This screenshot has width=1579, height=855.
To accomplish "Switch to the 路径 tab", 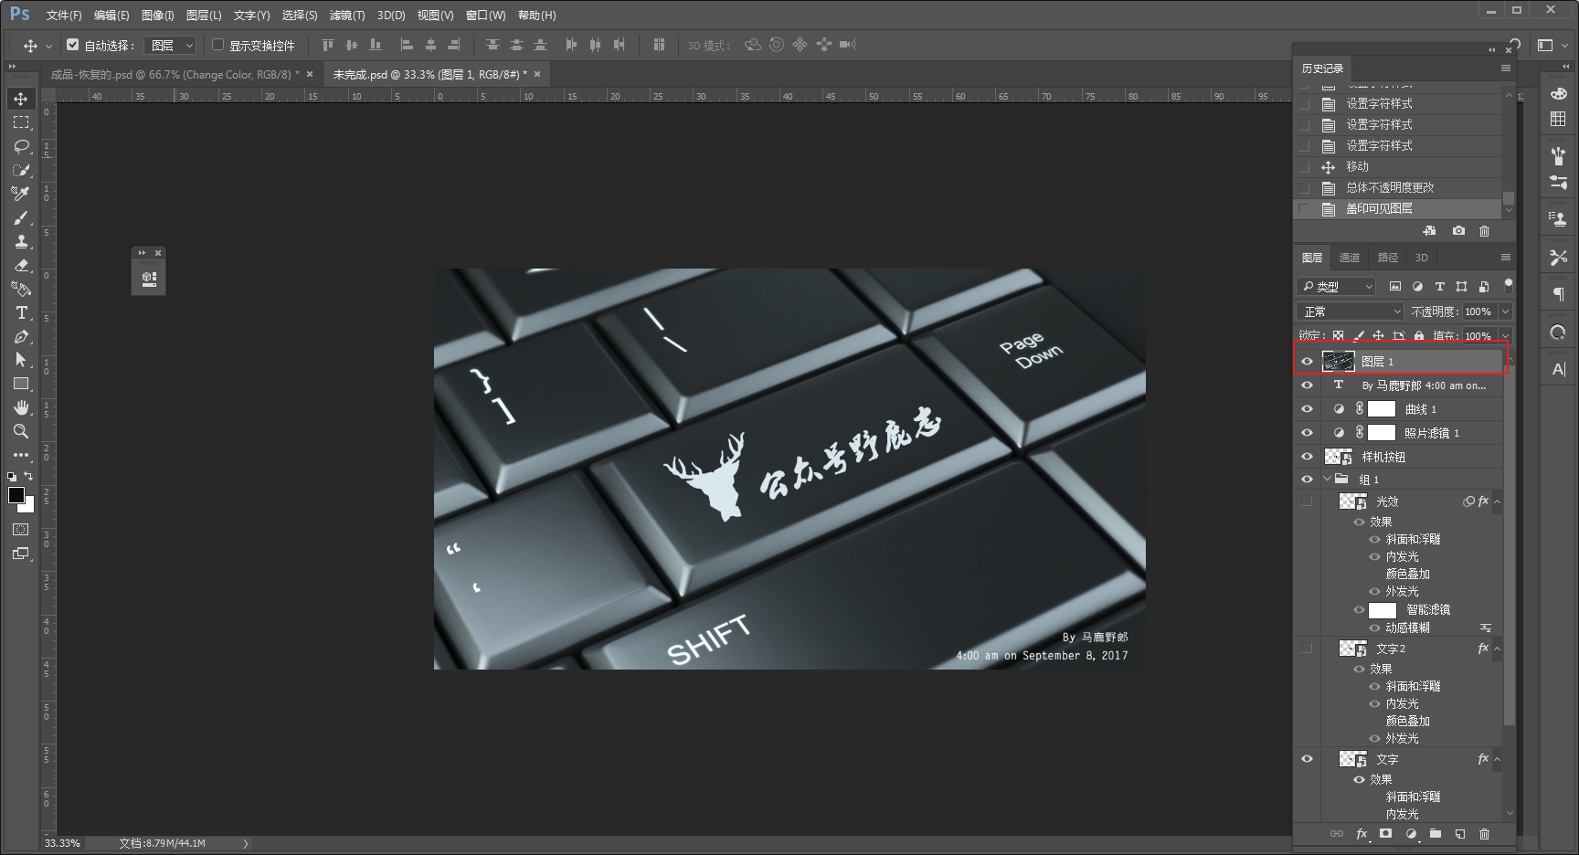I will click(x=1388, y=258).
